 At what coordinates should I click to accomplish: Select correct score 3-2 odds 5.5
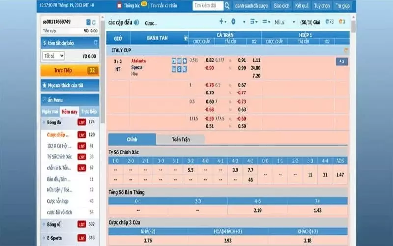tap(191, 170)
